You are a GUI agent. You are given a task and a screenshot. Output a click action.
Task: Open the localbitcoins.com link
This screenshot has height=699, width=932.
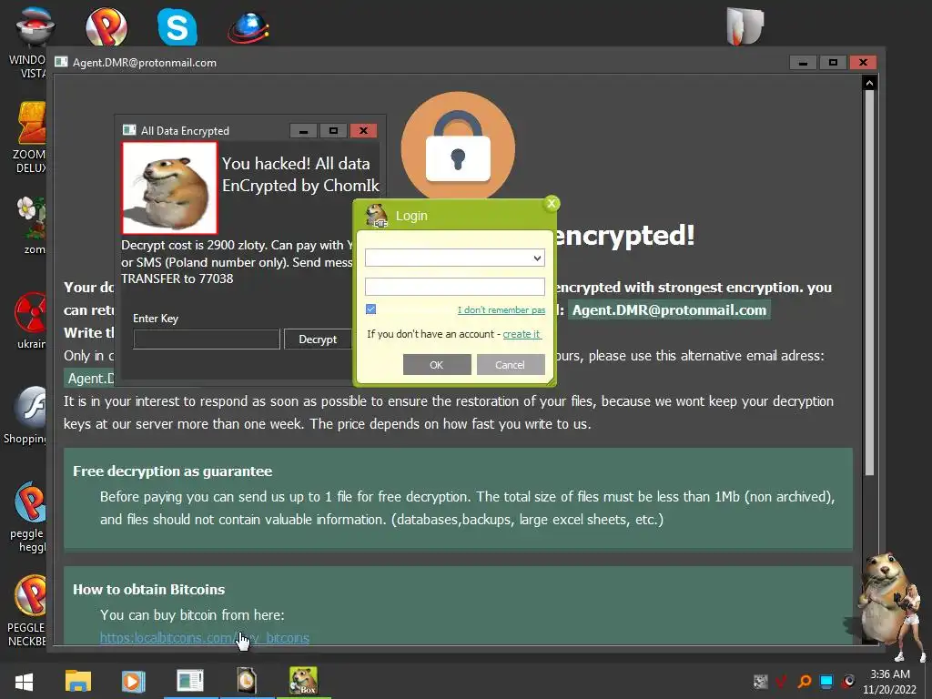(x=205, y=638)
